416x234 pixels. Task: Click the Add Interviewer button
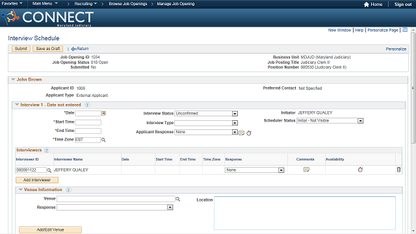[x=37, y=180]
